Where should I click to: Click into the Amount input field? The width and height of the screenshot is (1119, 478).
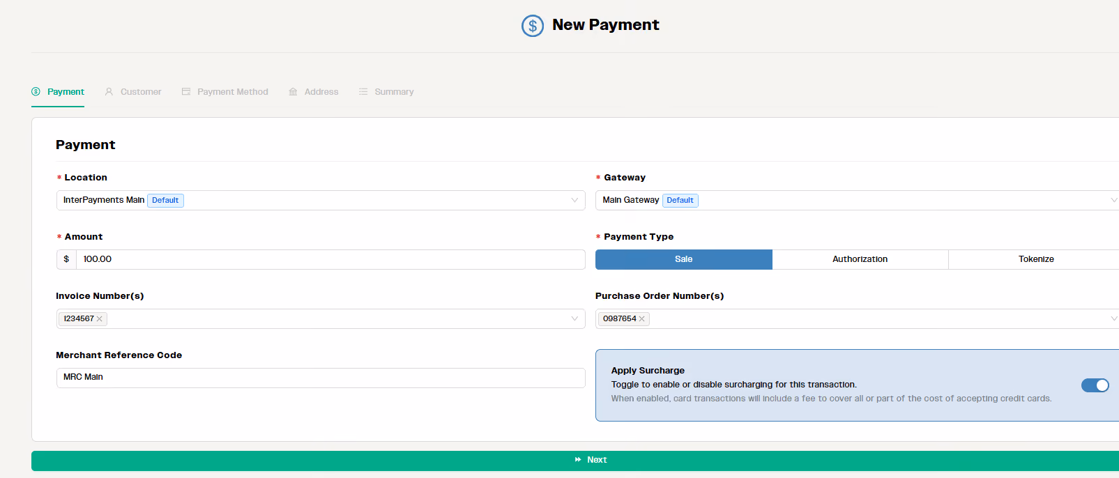[330, 259]
